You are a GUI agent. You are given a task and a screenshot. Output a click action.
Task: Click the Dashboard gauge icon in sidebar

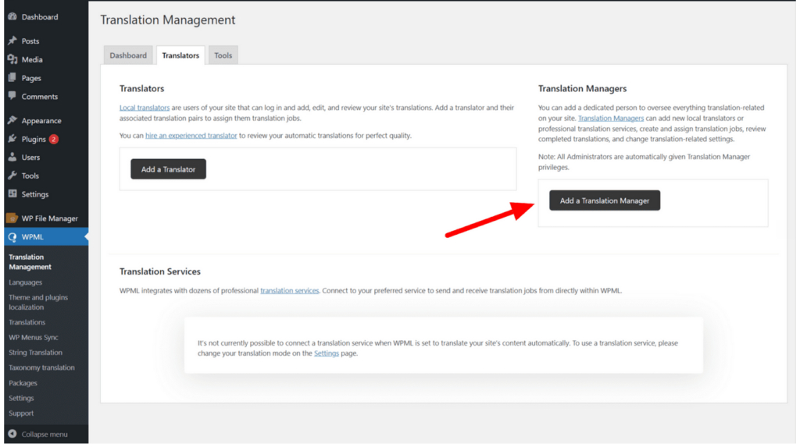pyautogui.click(x=12, y=16)
